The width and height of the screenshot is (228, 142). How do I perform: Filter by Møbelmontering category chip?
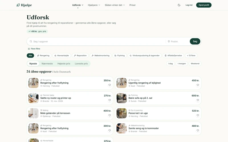pos(101,55)
